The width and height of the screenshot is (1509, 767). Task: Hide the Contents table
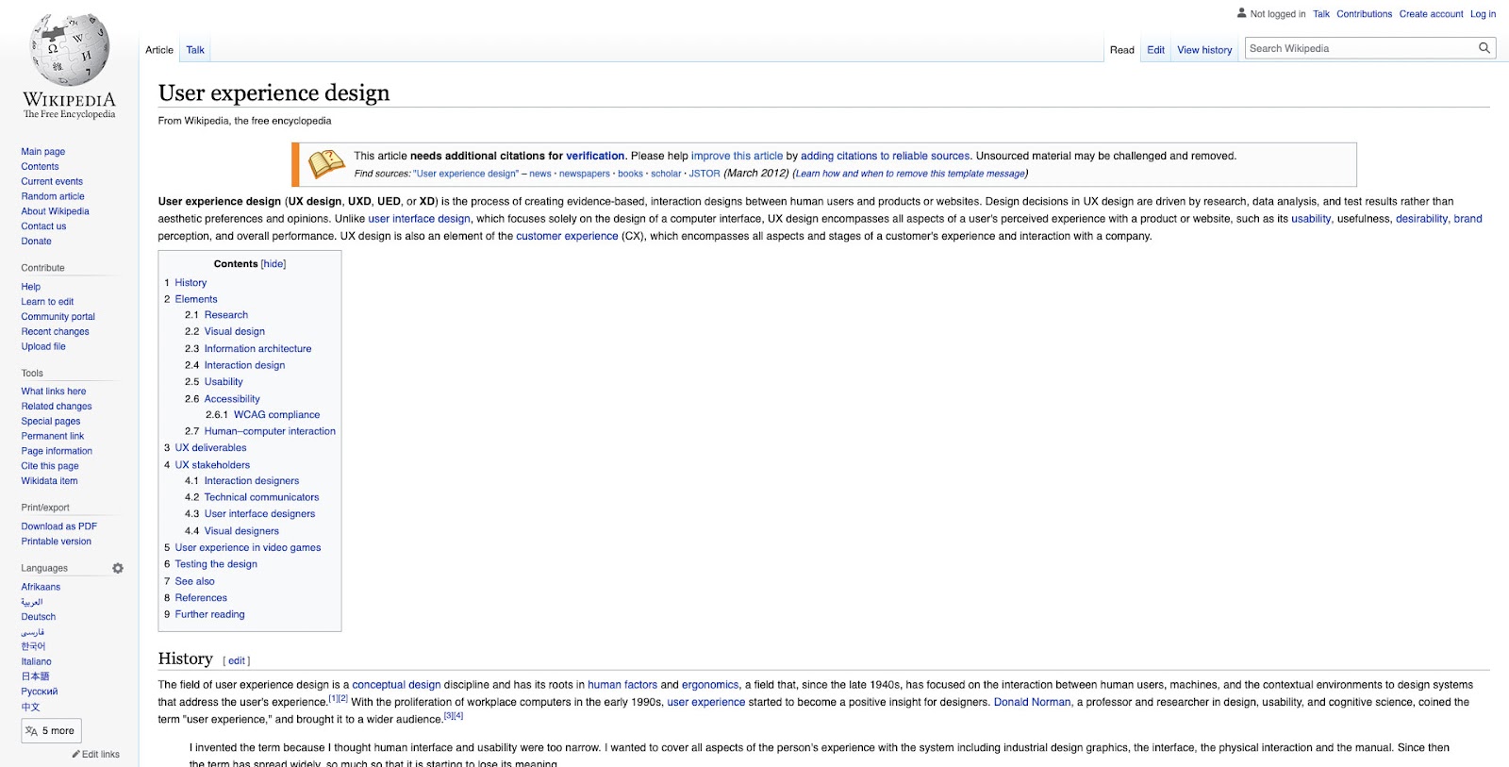(x=274, y=264)
